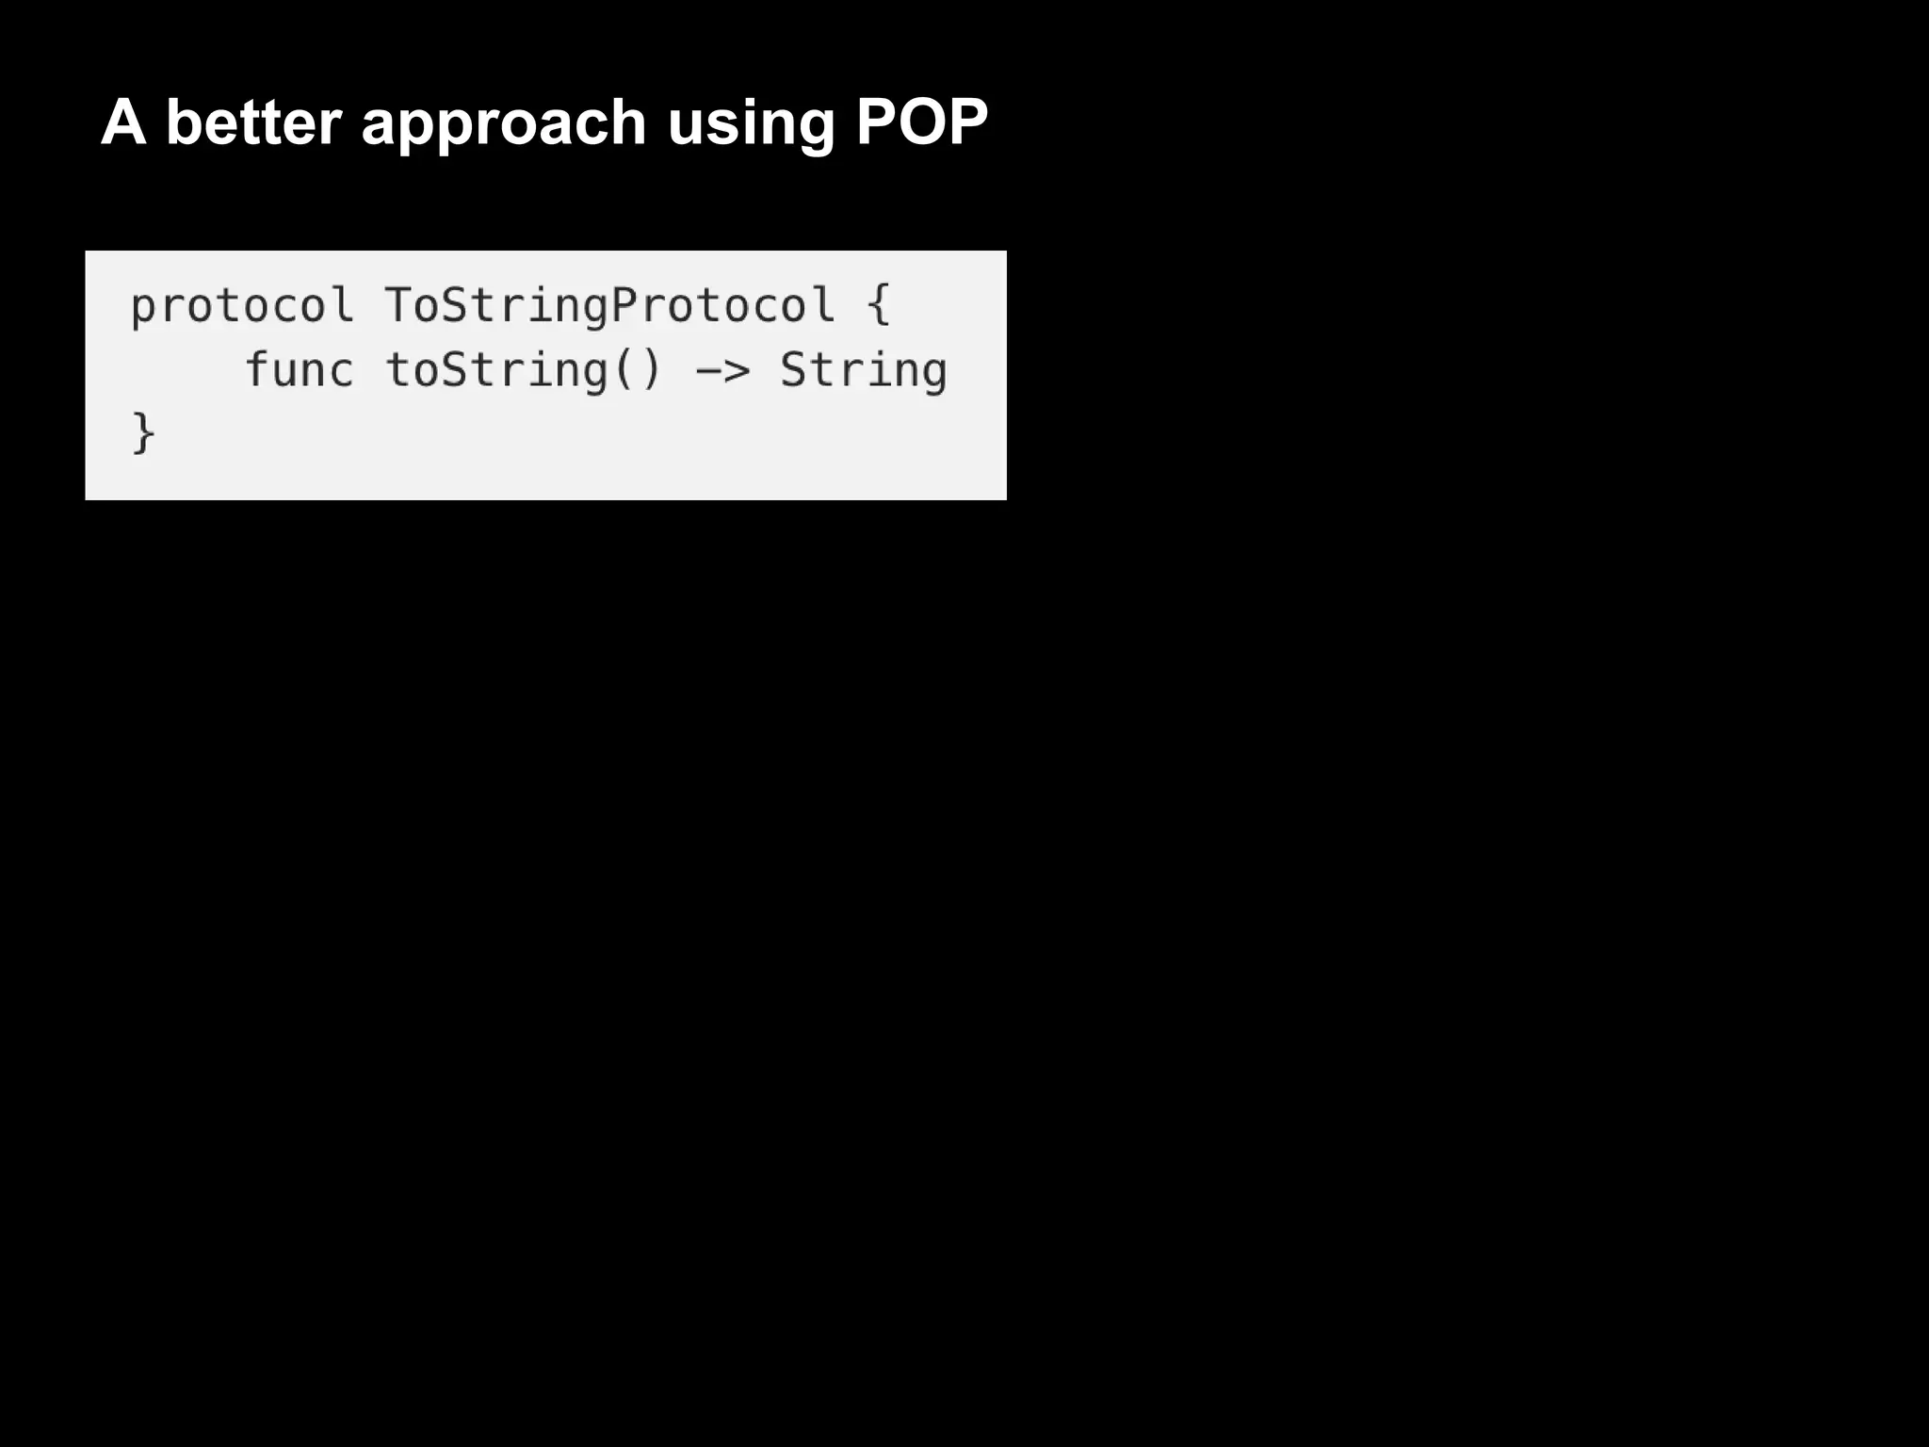Click the word "better" in the heading
The height and width of the screenshot is (1447, 1929).
tap(253, 122)
